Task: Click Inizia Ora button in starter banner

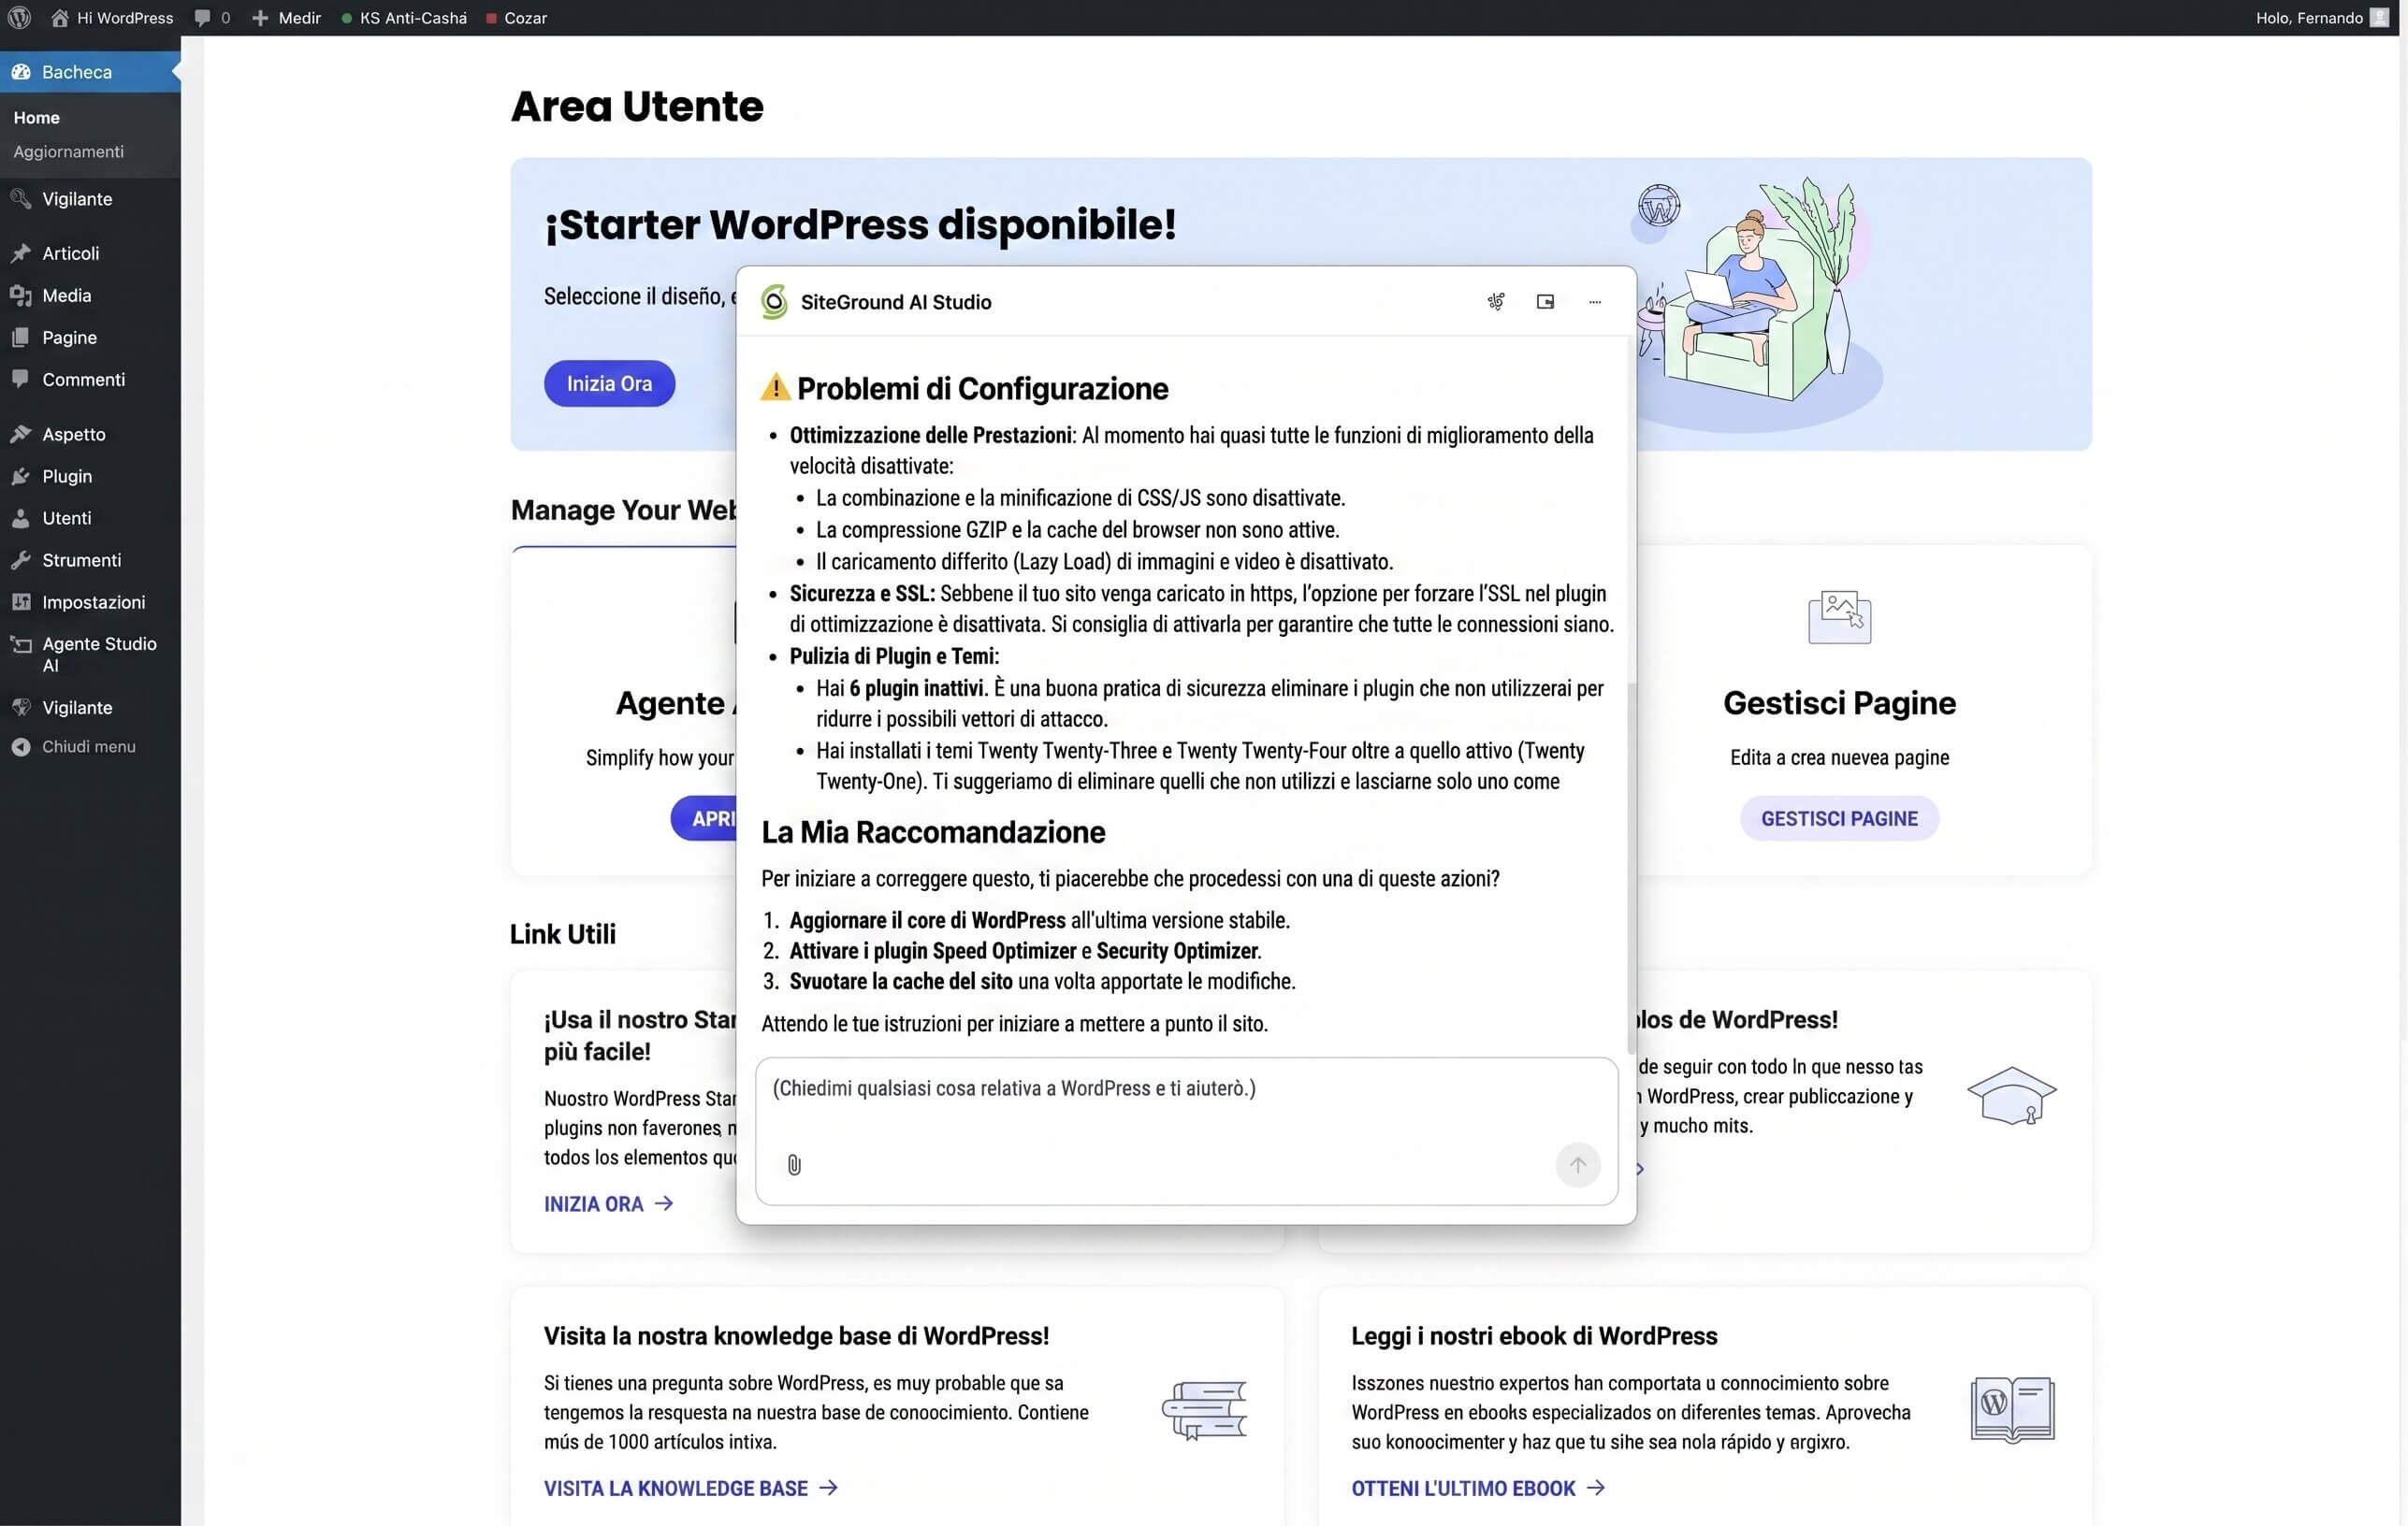Action: pos(609,383)
